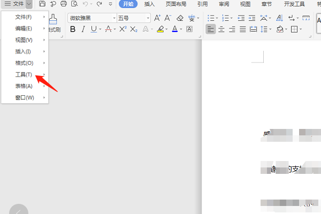Toggle underline formatting

pyautogui.click(x=94, y=29)
